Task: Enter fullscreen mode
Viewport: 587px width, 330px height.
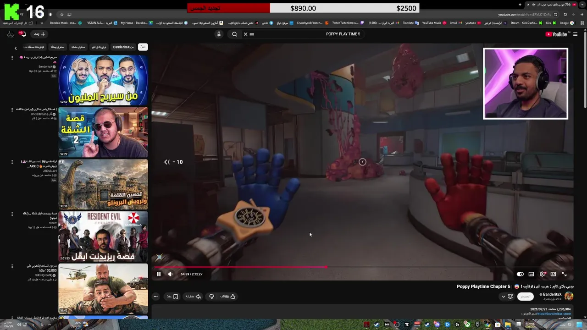Action: coord(564,274)
